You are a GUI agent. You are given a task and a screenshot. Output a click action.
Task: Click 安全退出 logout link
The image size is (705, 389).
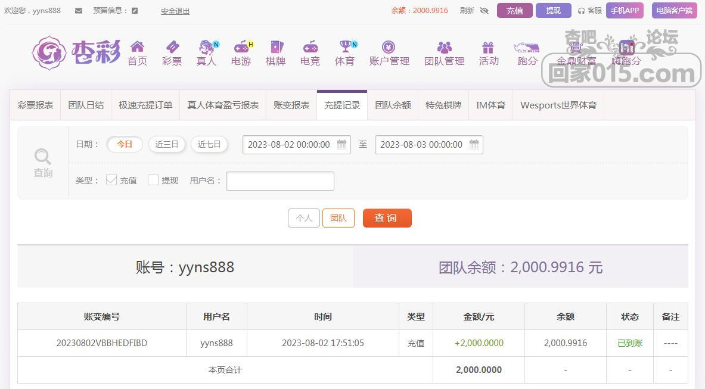(x=175, y=11)
